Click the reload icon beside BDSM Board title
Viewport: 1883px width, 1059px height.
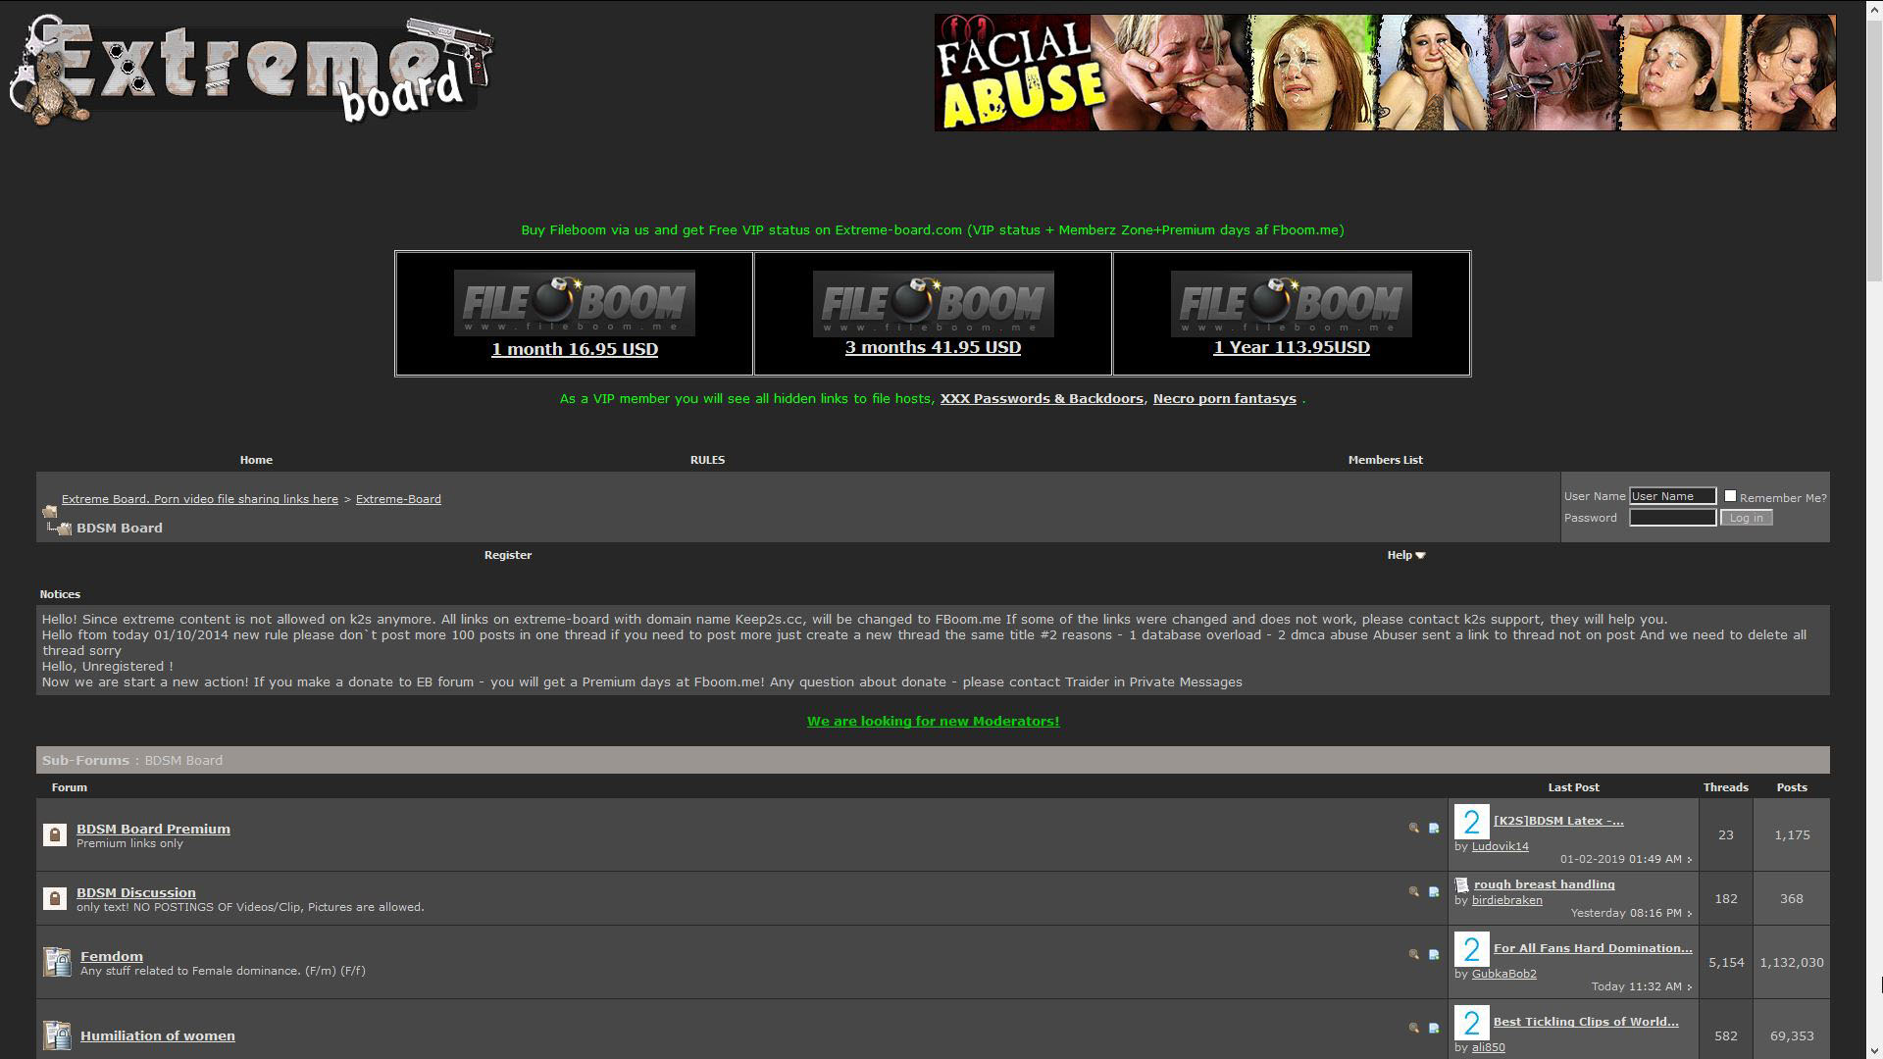(x=60, y=529)
